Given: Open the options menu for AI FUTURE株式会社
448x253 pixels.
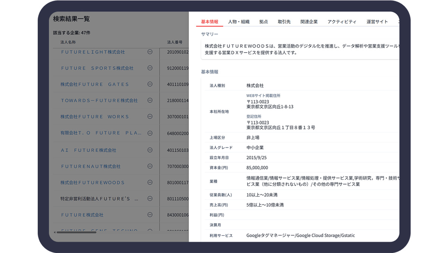Looking at the screenshot, I should (150, 149).
